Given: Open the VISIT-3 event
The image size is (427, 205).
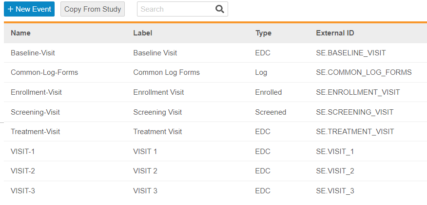Looking at the screenshot, I should pos(23,191).
